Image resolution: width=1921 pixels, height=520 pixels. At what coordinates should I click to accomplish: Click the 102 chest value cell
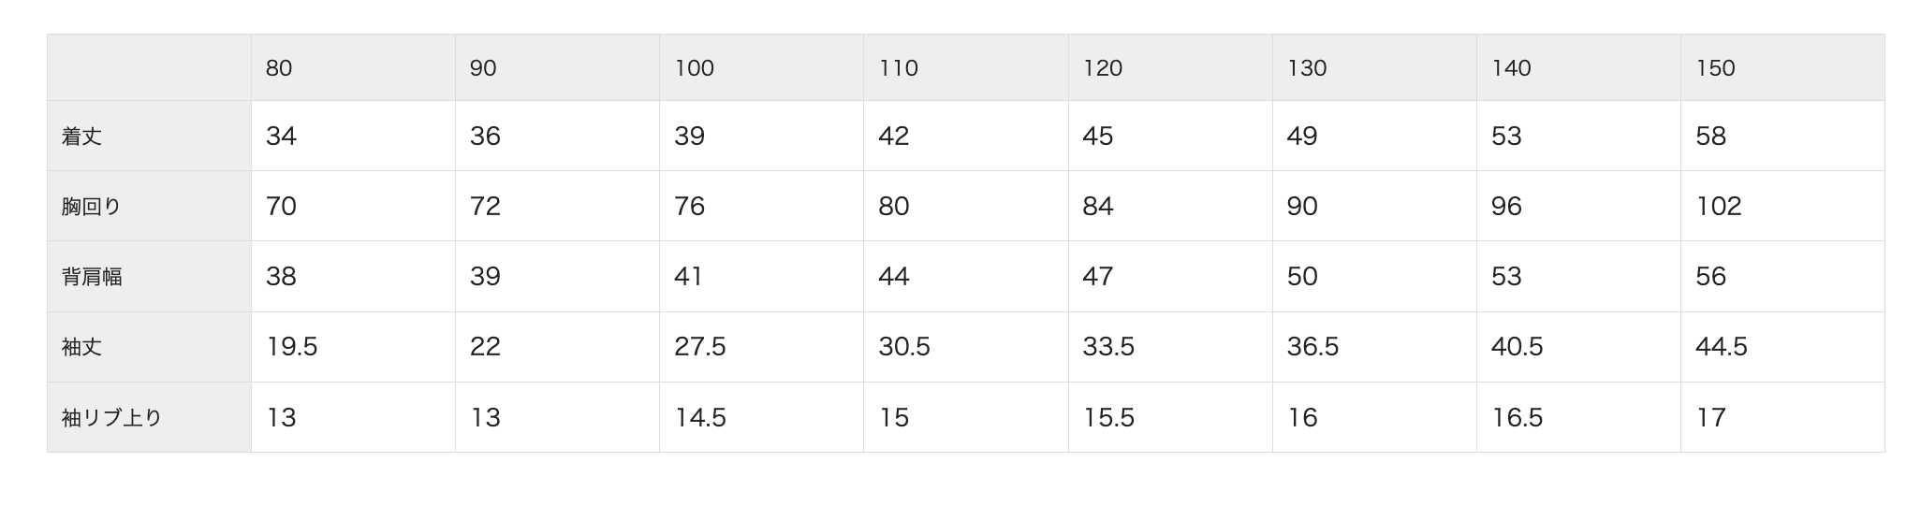click(x=1719, y=207)
